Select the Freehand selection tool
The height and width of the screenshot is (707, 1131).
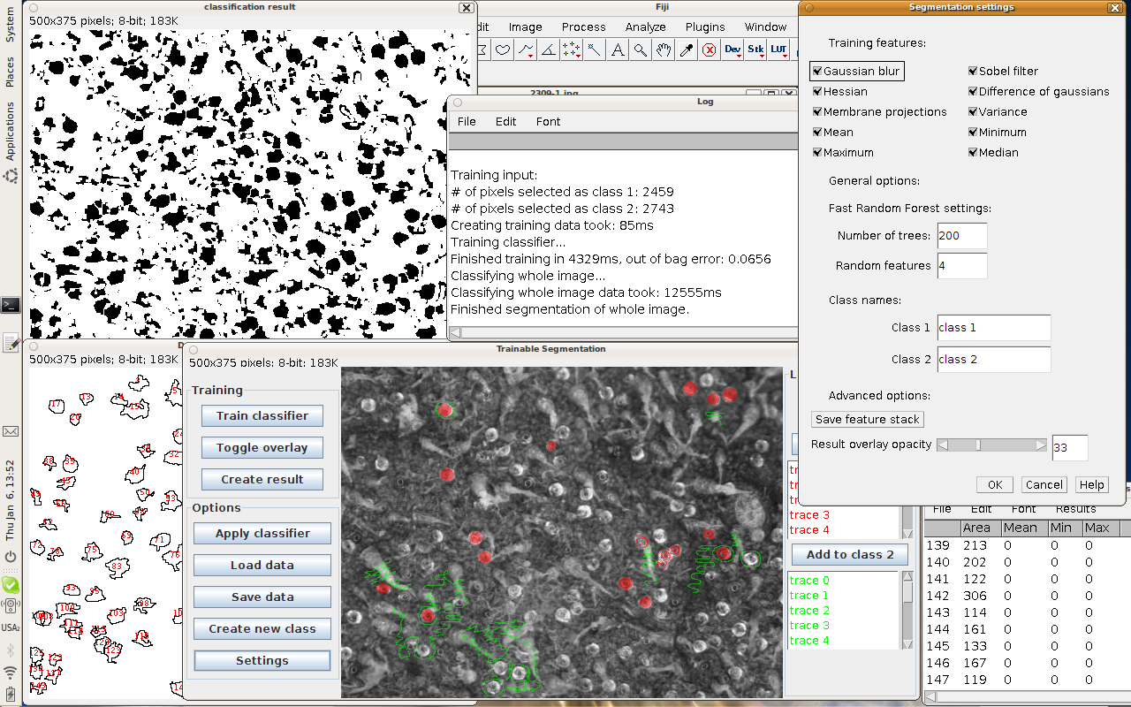pyautogui.click(x=503, y=50)
